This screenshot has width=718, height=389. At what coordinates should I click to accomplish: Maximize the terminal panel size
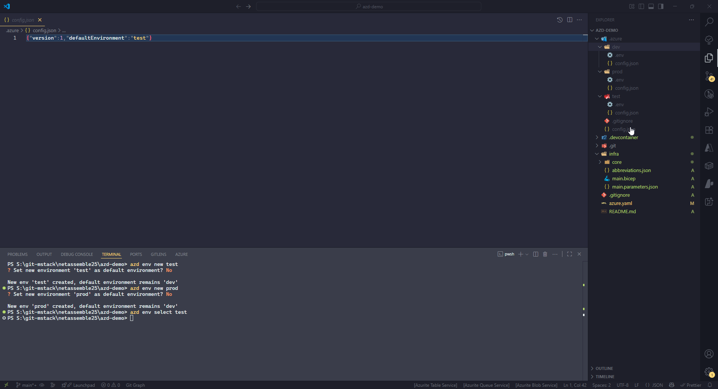pyautogui.click(x=570, y=254)
